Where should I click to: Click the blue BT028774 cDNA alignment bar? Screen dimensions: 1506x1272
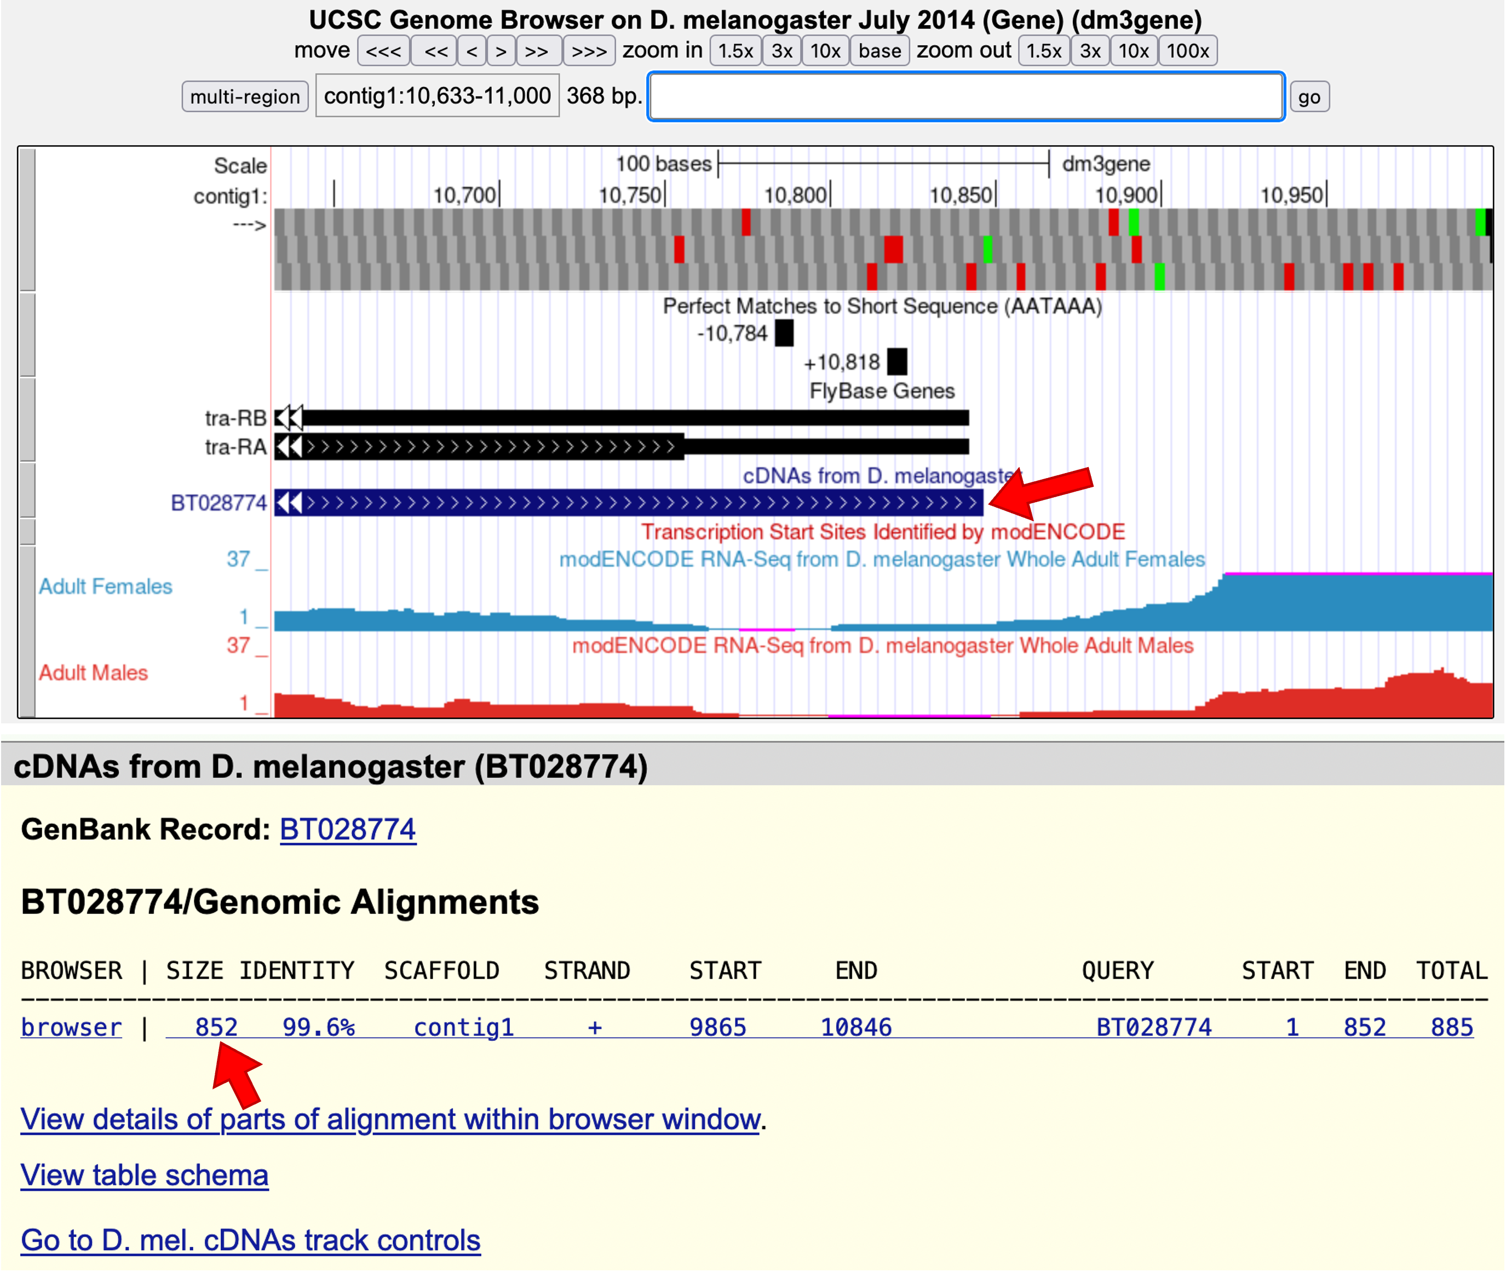(629, 503)
